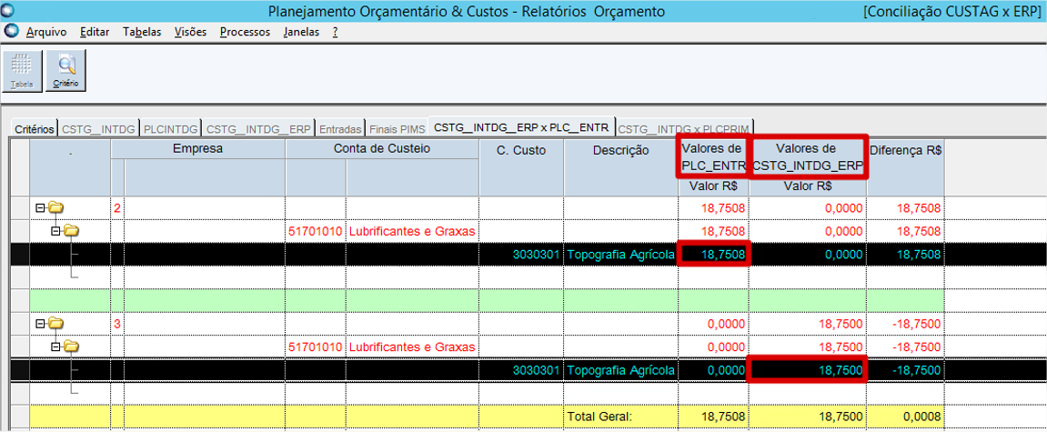Select highlighted 18,7500 Topografia cell
Image resolution: width=1047 pixels, height=432 pixels.
(x=808, y=369)
